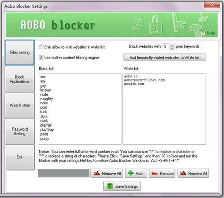This screenshot has height=198, width=224.
Task: Click the Remove button with red minus
Action: pyautogui.click(x=162, y=173)
